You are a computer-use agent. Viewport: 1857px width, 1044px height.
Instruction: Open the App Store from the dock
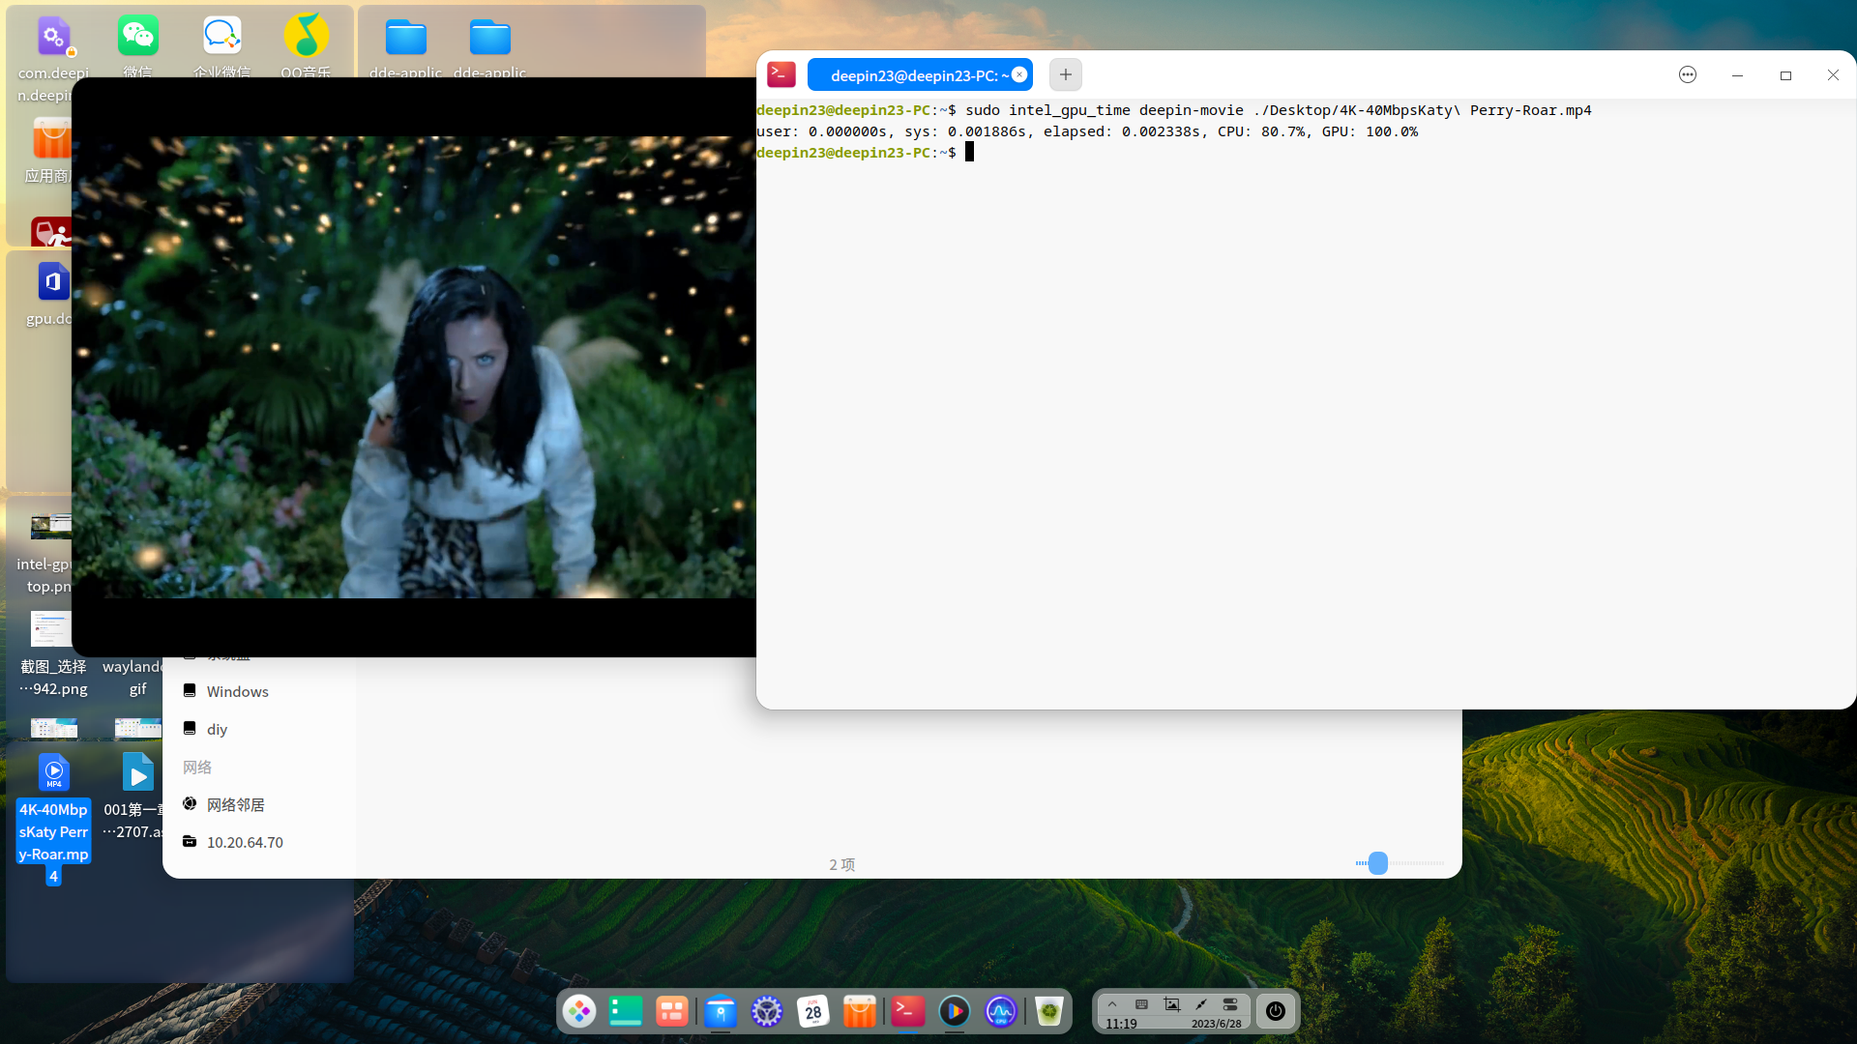tap(860, 1011)
